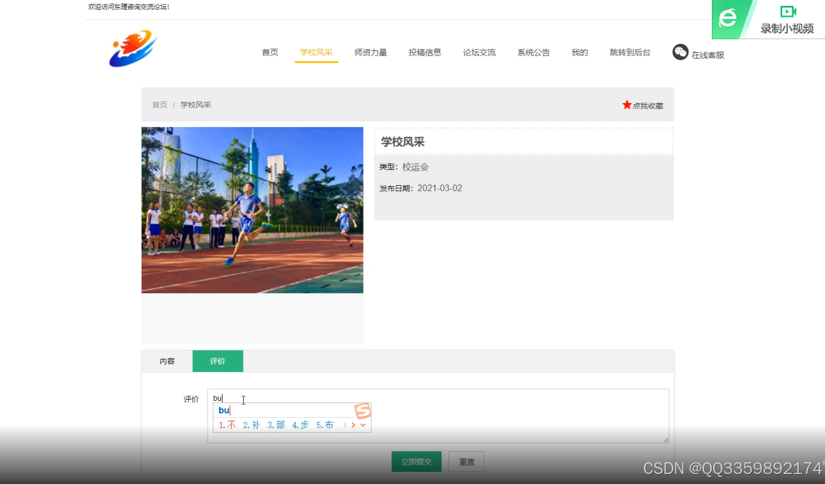The image size is (825, 484).
Task: Open 系统公告 navigation item
Action: [x=534, y=52]
